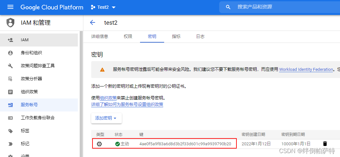Click the search magnifier icon
The image size is (340, 157).
pos(228,7)
